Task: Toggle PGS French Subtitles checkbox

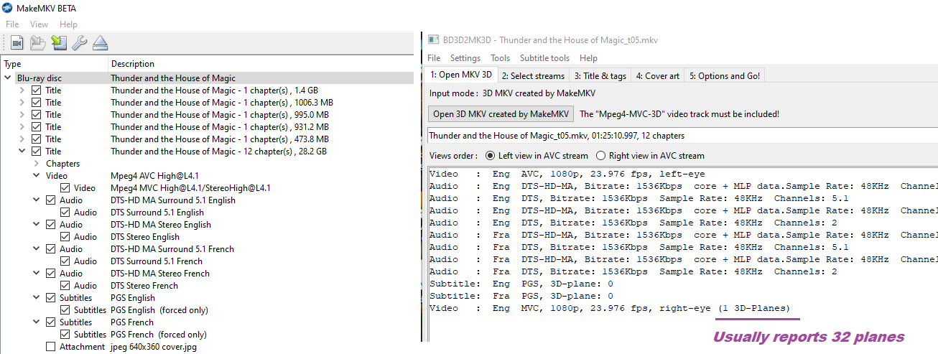Action: click(x=50, y=322)
